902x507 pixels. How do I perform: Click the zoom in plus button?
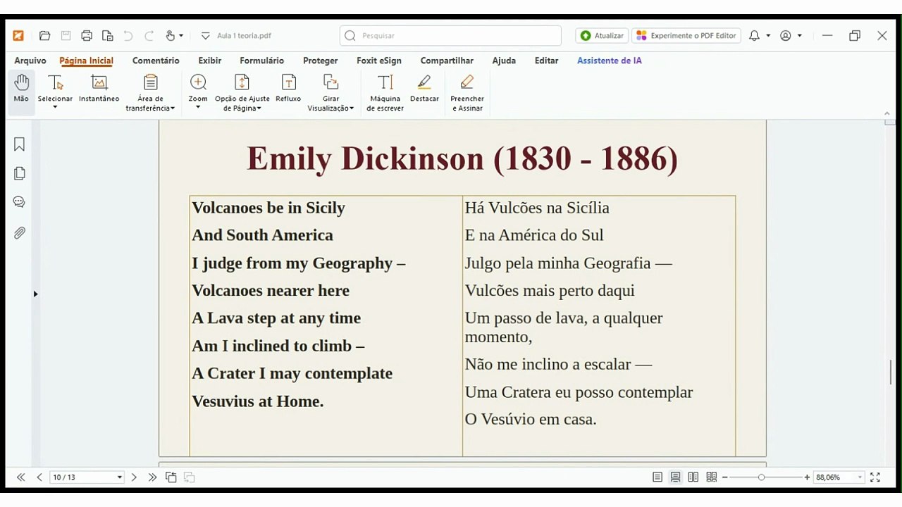[x=807, y=477]
